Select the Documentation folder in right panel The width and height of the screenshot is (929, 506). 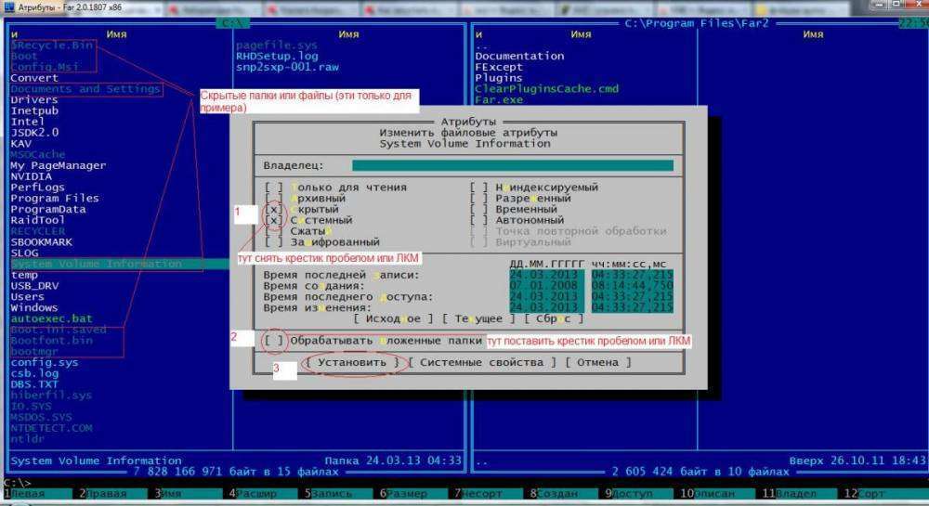click(519, 56)
